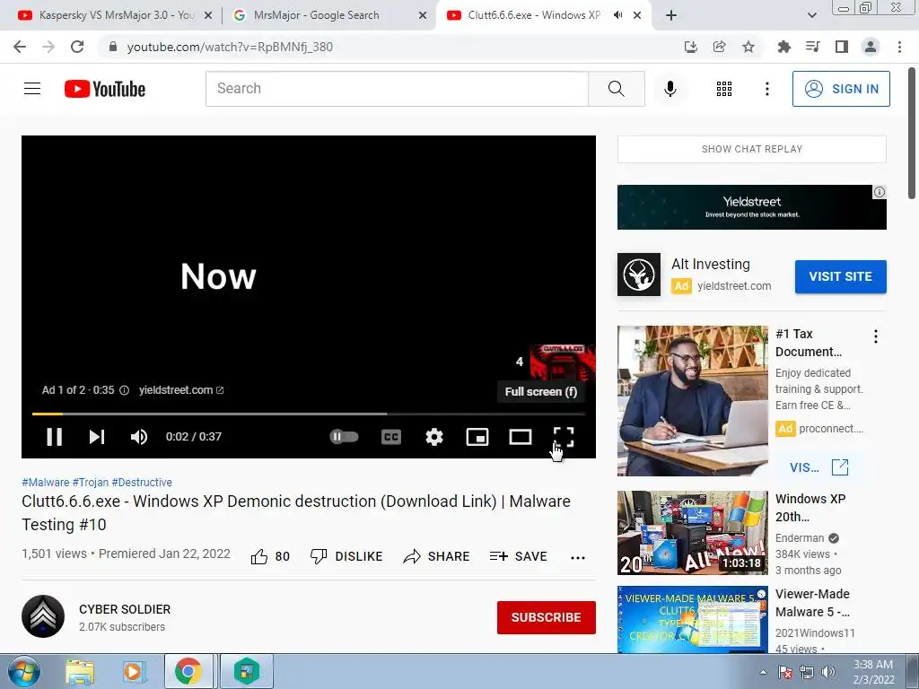This screenshot has height=689, width=919.
Task: Go to YouTube home via logo
Action: click(105, 89)
